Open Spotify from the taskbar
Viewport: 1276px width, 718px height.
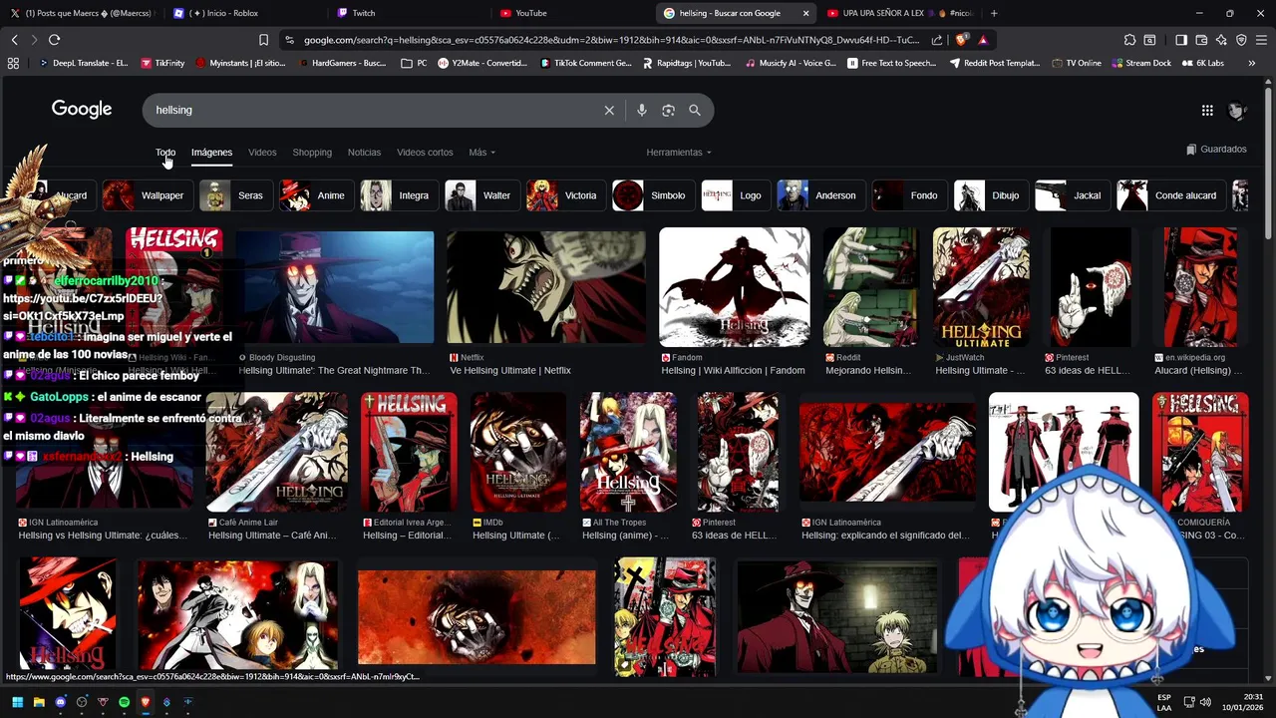(125, 702)
